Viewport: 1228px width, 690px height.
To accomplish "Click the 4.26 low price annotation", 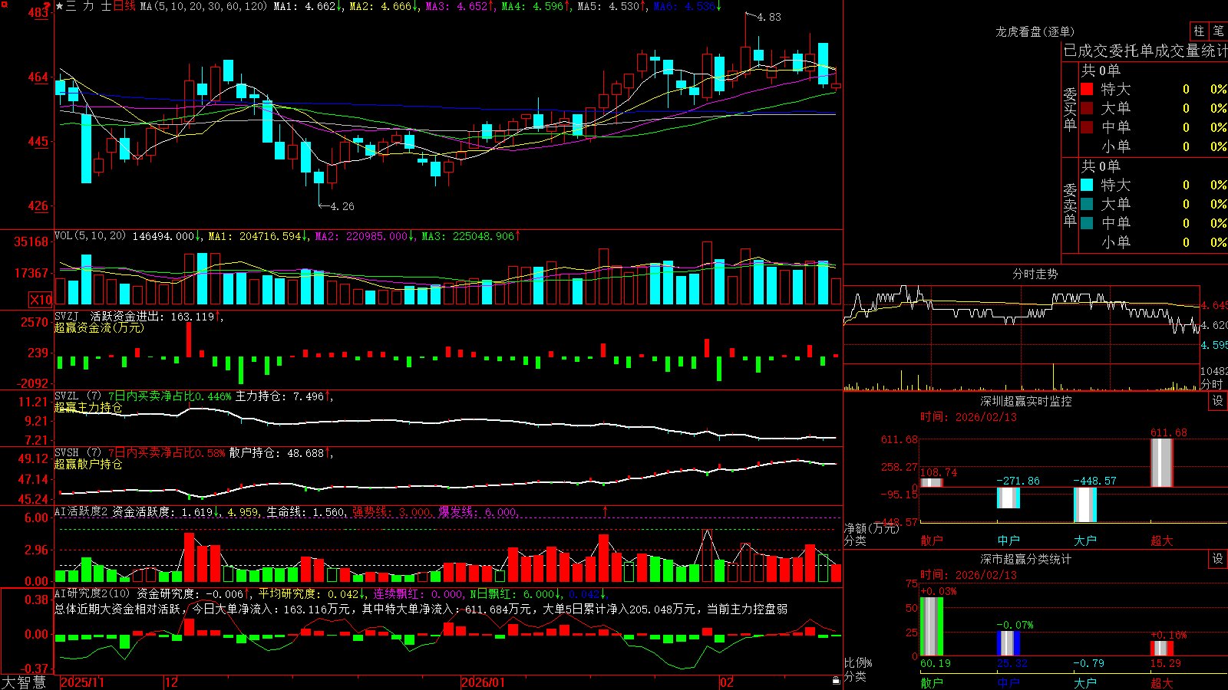I will pos(342,206).
